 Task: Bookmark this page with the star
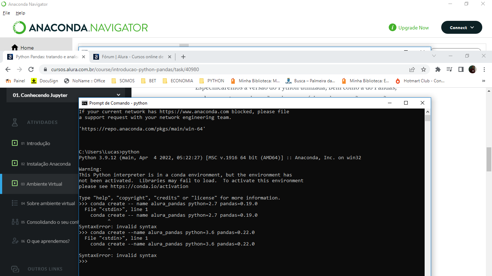[x=423, y=69]
